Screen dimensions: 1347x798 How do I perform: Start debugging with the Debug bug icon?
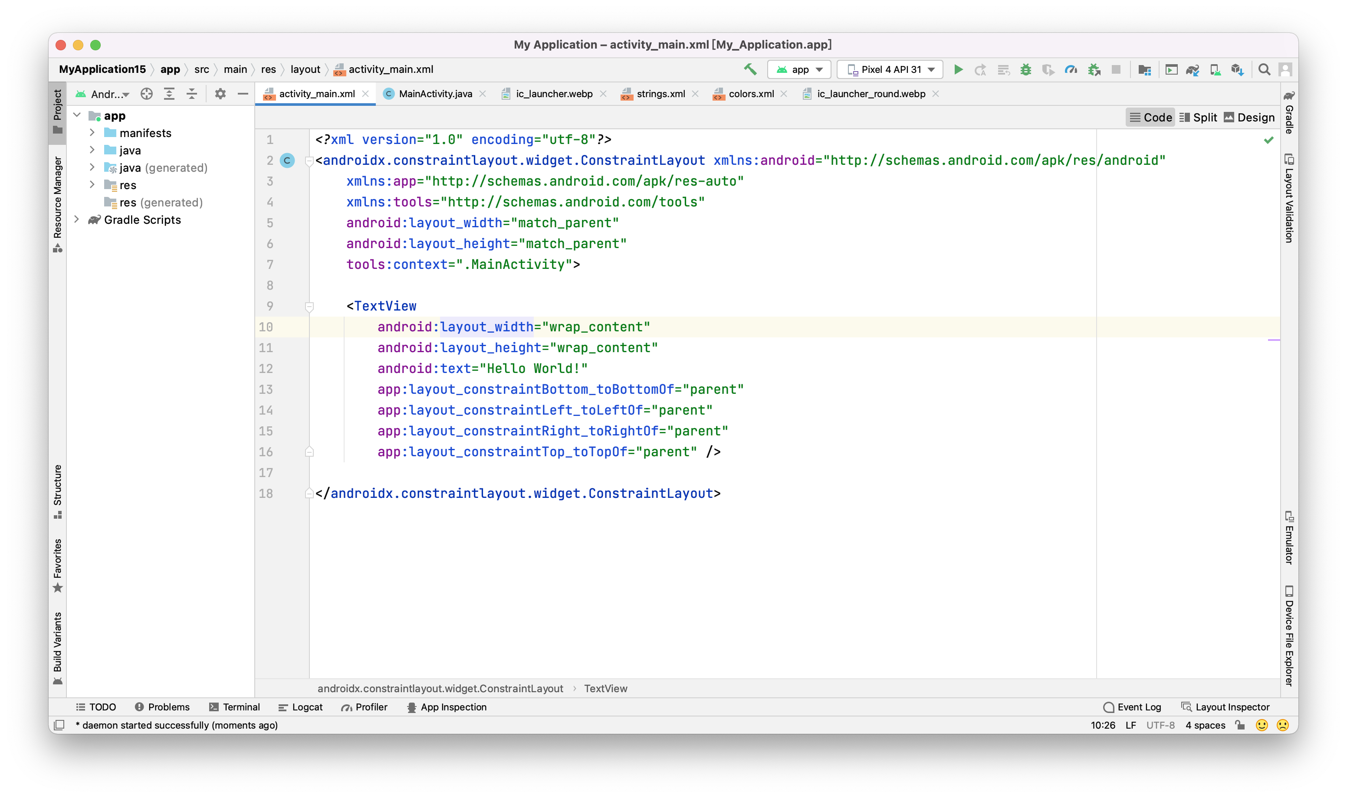point(1026,69)
